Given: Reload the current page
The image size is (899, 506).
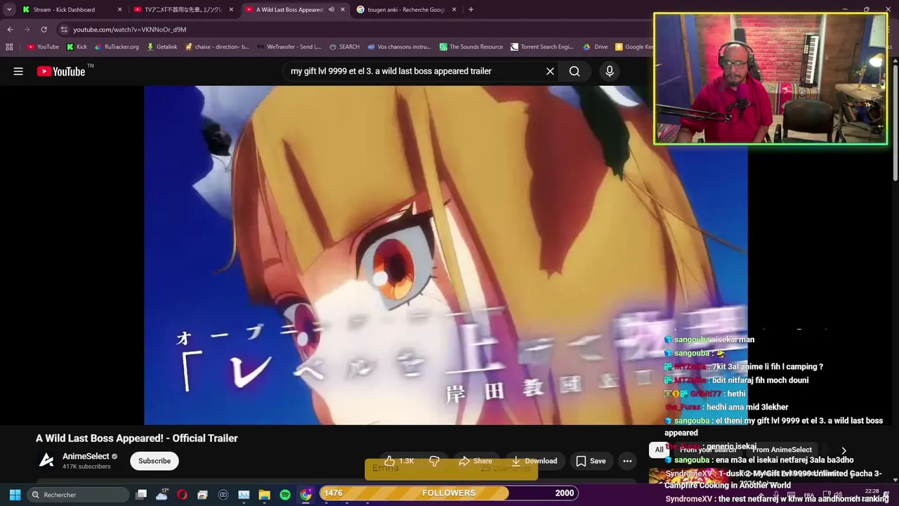Looking at the screenshot, I should [x=44, y=30].
